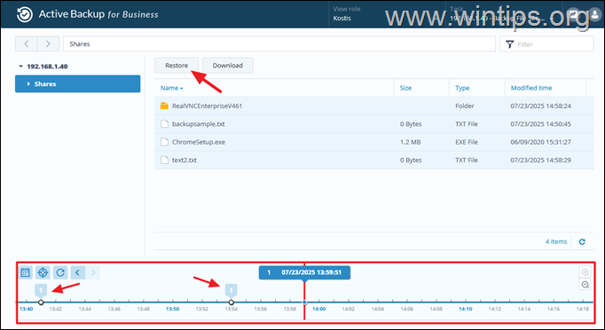Click the 14:00 timeline tick label
Image resolution: width=605 pixels, height=330 pixels.
click(319, 309)
